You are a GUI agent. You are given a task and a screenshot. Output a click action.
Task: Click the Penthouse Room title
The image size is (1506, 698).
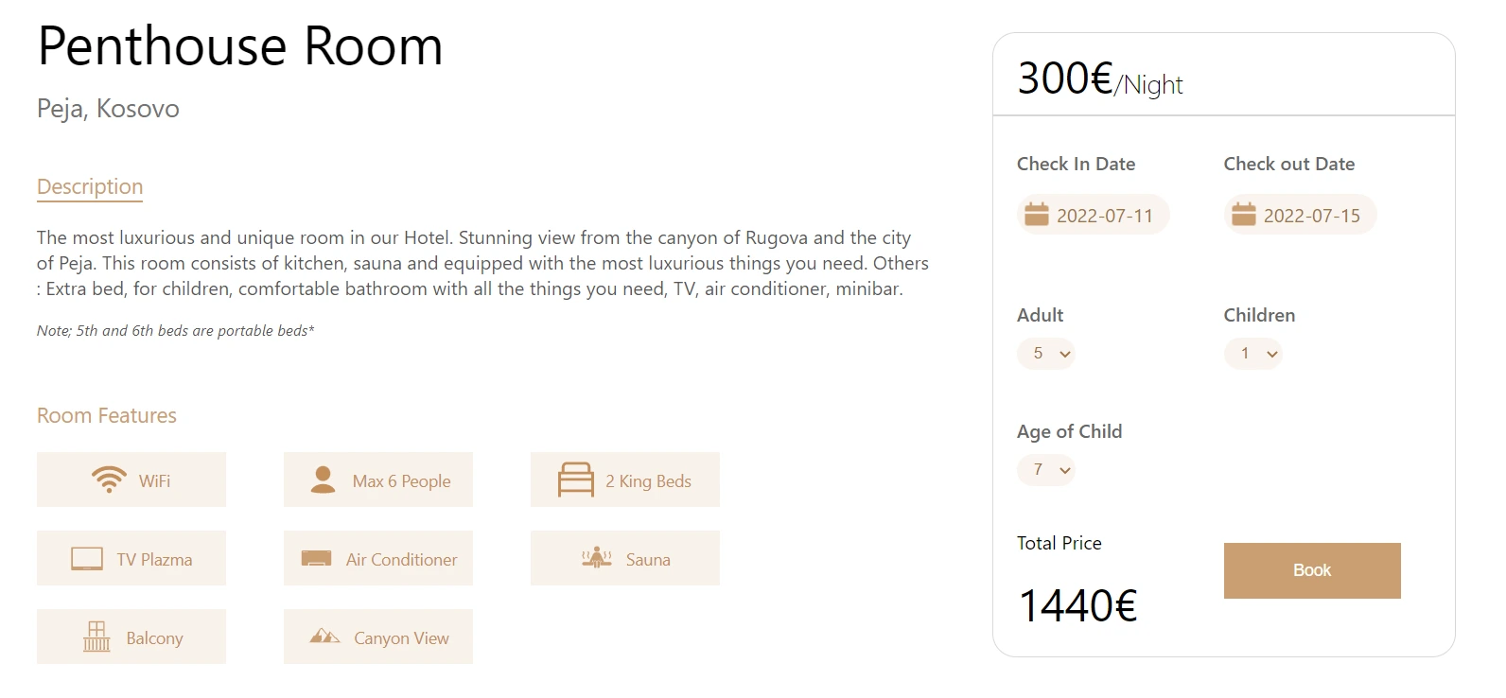[x=240, y=46]
